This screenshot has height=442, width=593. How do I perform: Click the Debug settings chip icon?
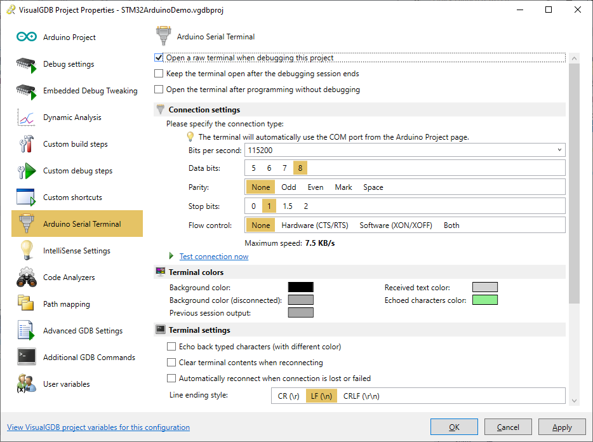click(x=26, y=65)
